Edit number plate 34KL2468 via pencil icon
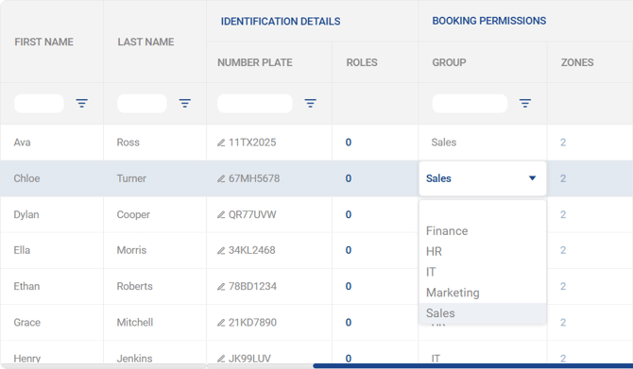Image resolution: width=633 pixels, height=369 pixels. pyautogui.click(x=221, y=251)
